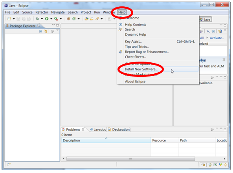233x173 pixels.
Task: Click the Problems horizontal scrollbar thumb
Action: 131,159
